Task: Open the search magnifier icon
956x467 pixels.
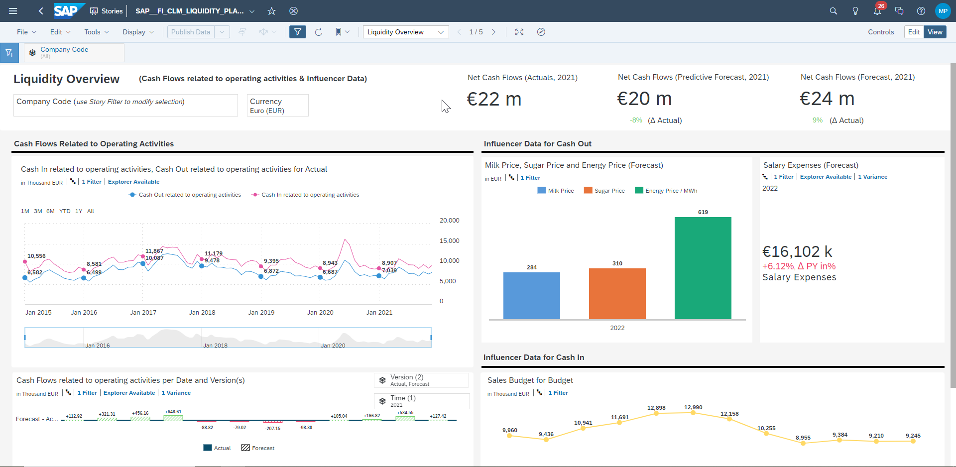Action: [x=833, y=11]
